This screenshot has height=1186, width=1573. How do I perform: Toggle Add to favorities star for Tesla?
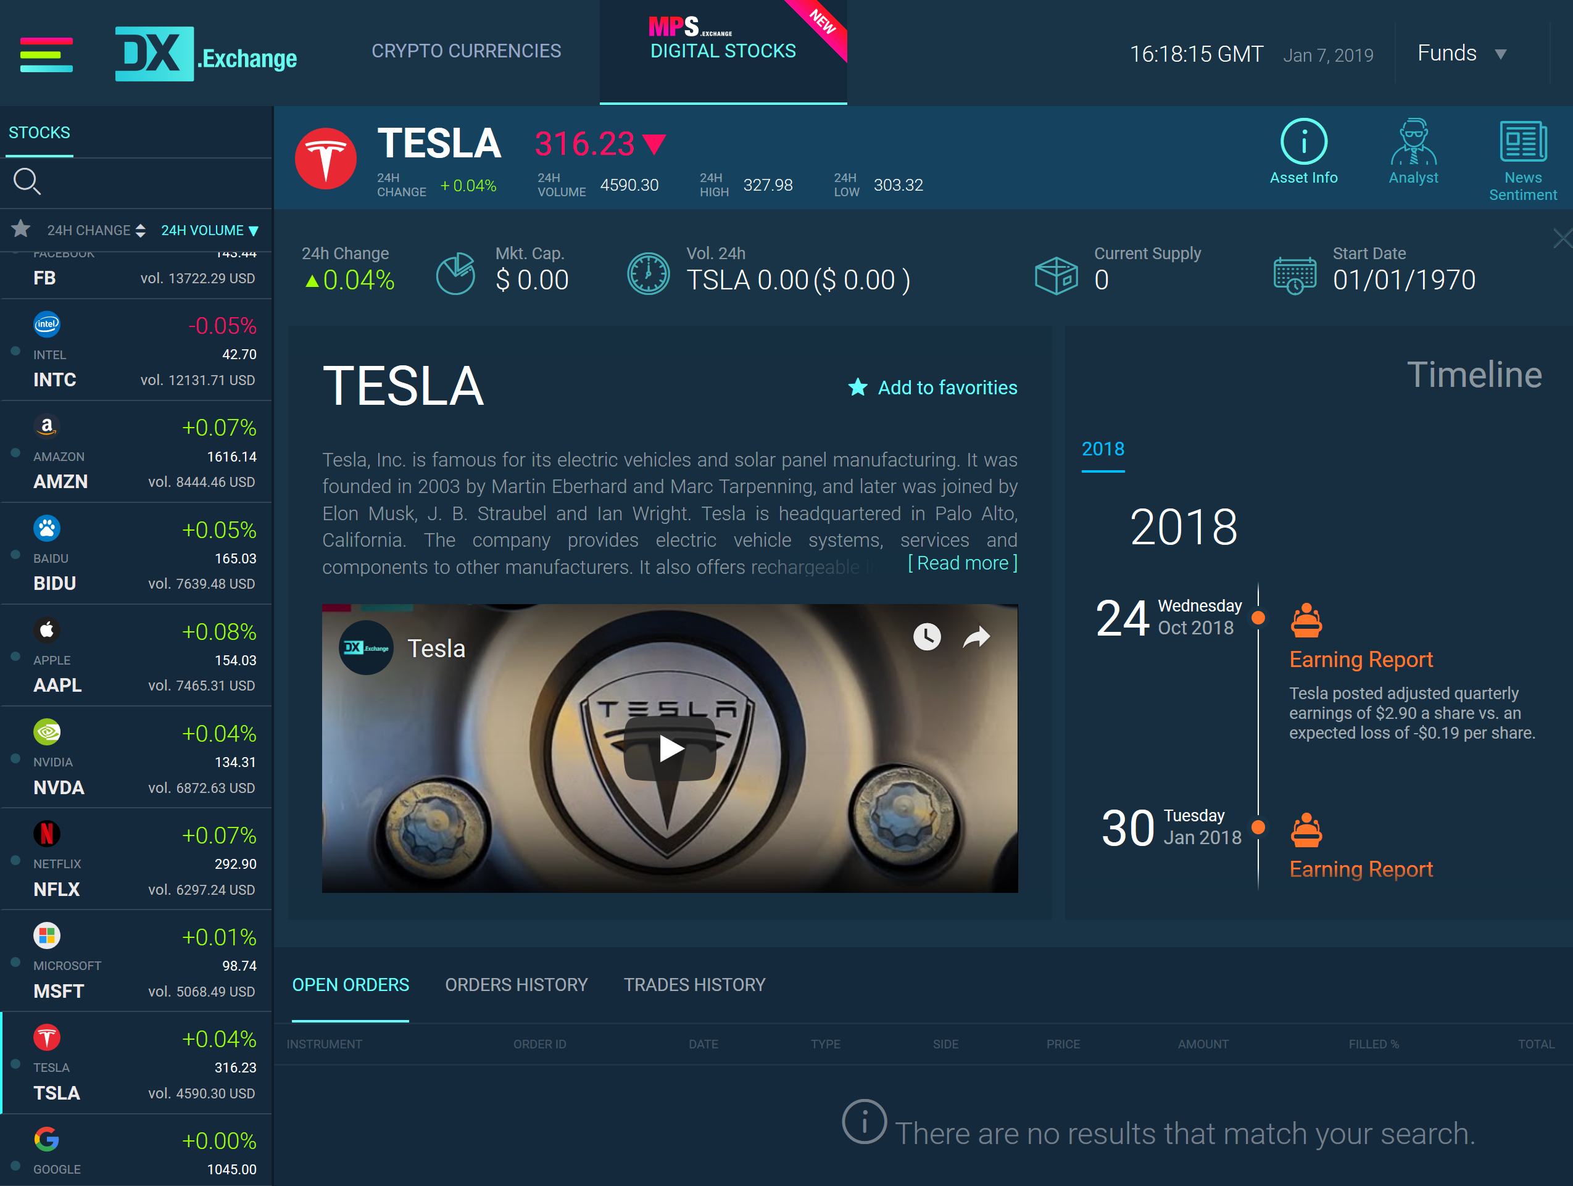(858, 388)
